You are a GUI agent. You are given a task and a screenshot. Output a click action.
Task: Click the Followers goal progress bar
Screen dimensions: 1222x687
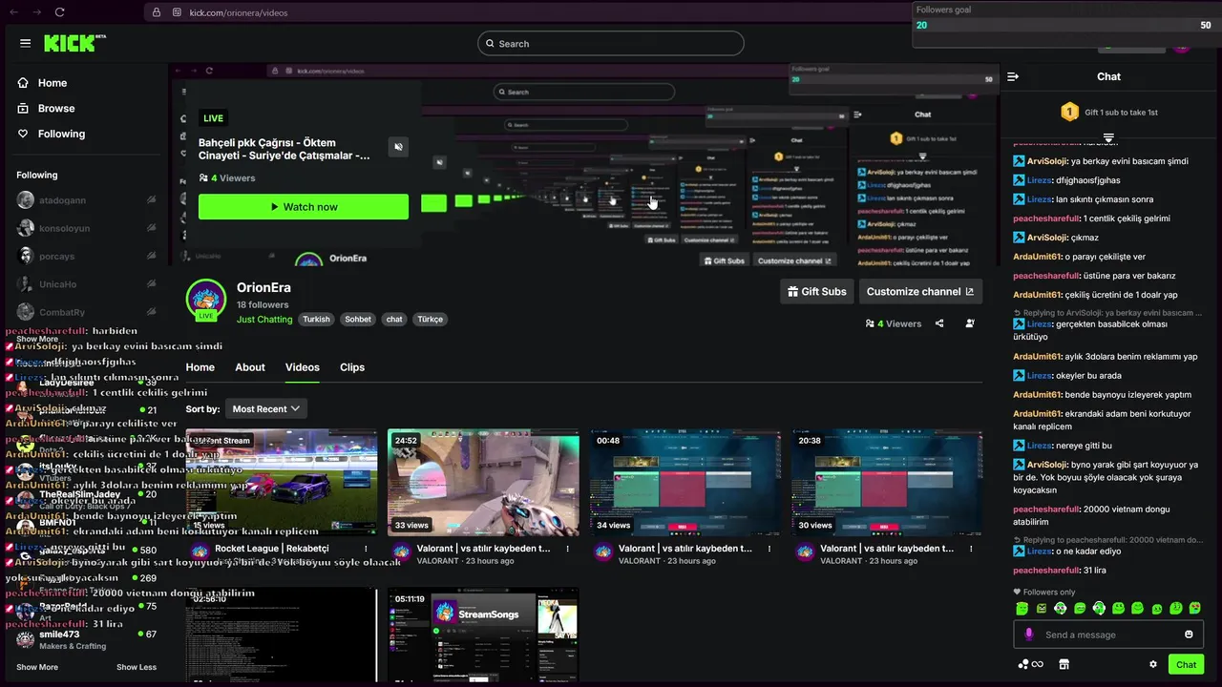tap(1064, 25)
